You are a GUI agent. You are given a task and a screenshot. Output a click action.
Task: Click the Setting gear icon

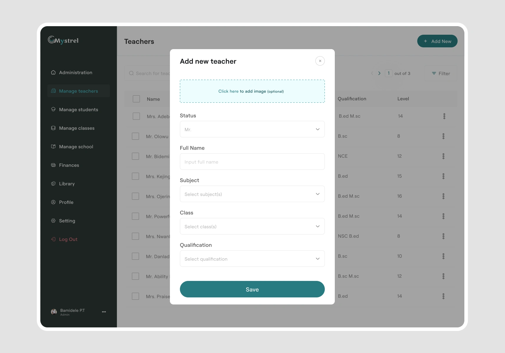tap(53, 221)
